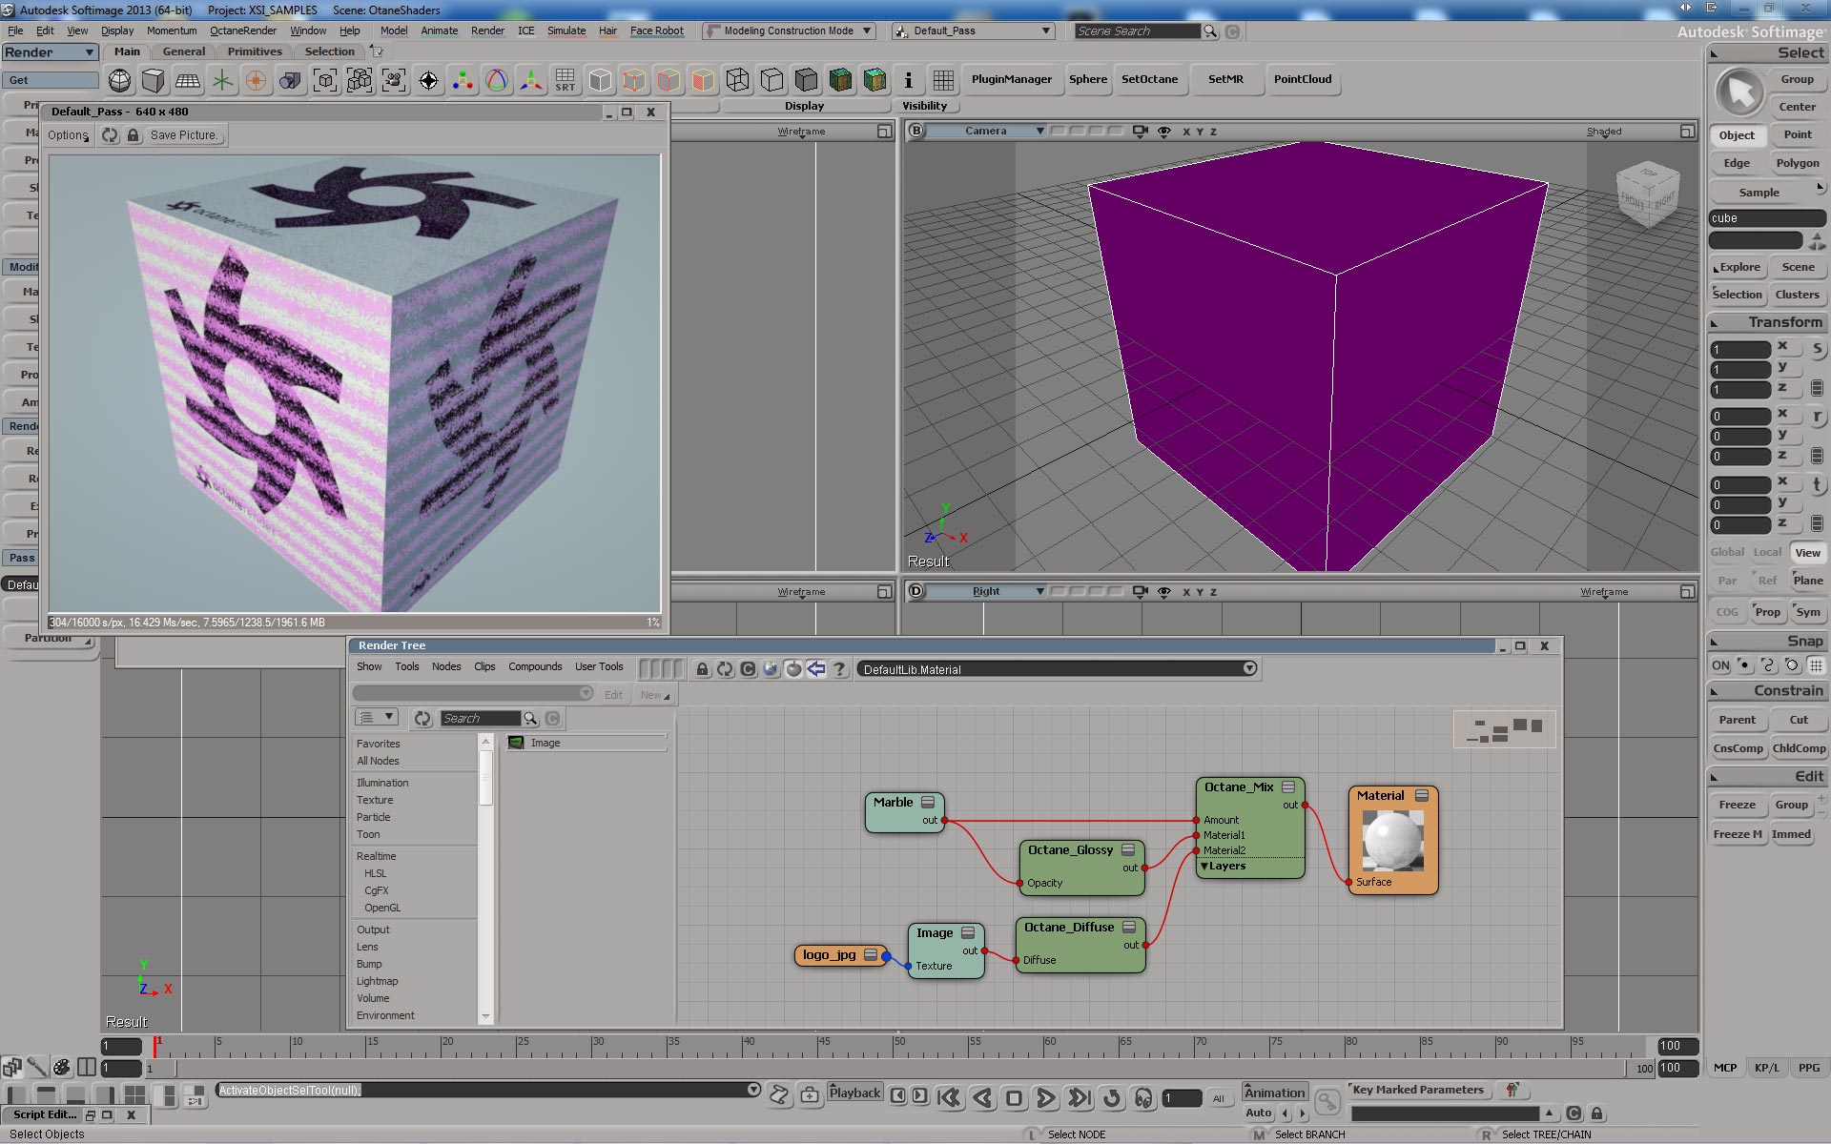Click the lock icon in Render Tree toolbar
This screenshot has height=1144, width=1831.
point(702,669)
